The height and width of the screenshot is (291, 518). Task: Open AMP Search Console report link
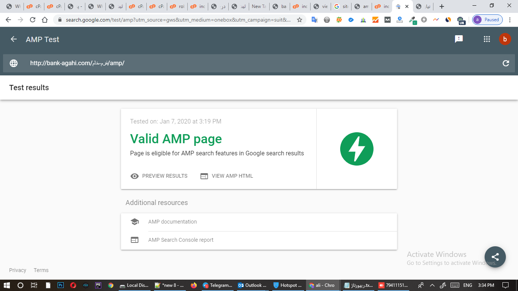(x=181, y=240)
